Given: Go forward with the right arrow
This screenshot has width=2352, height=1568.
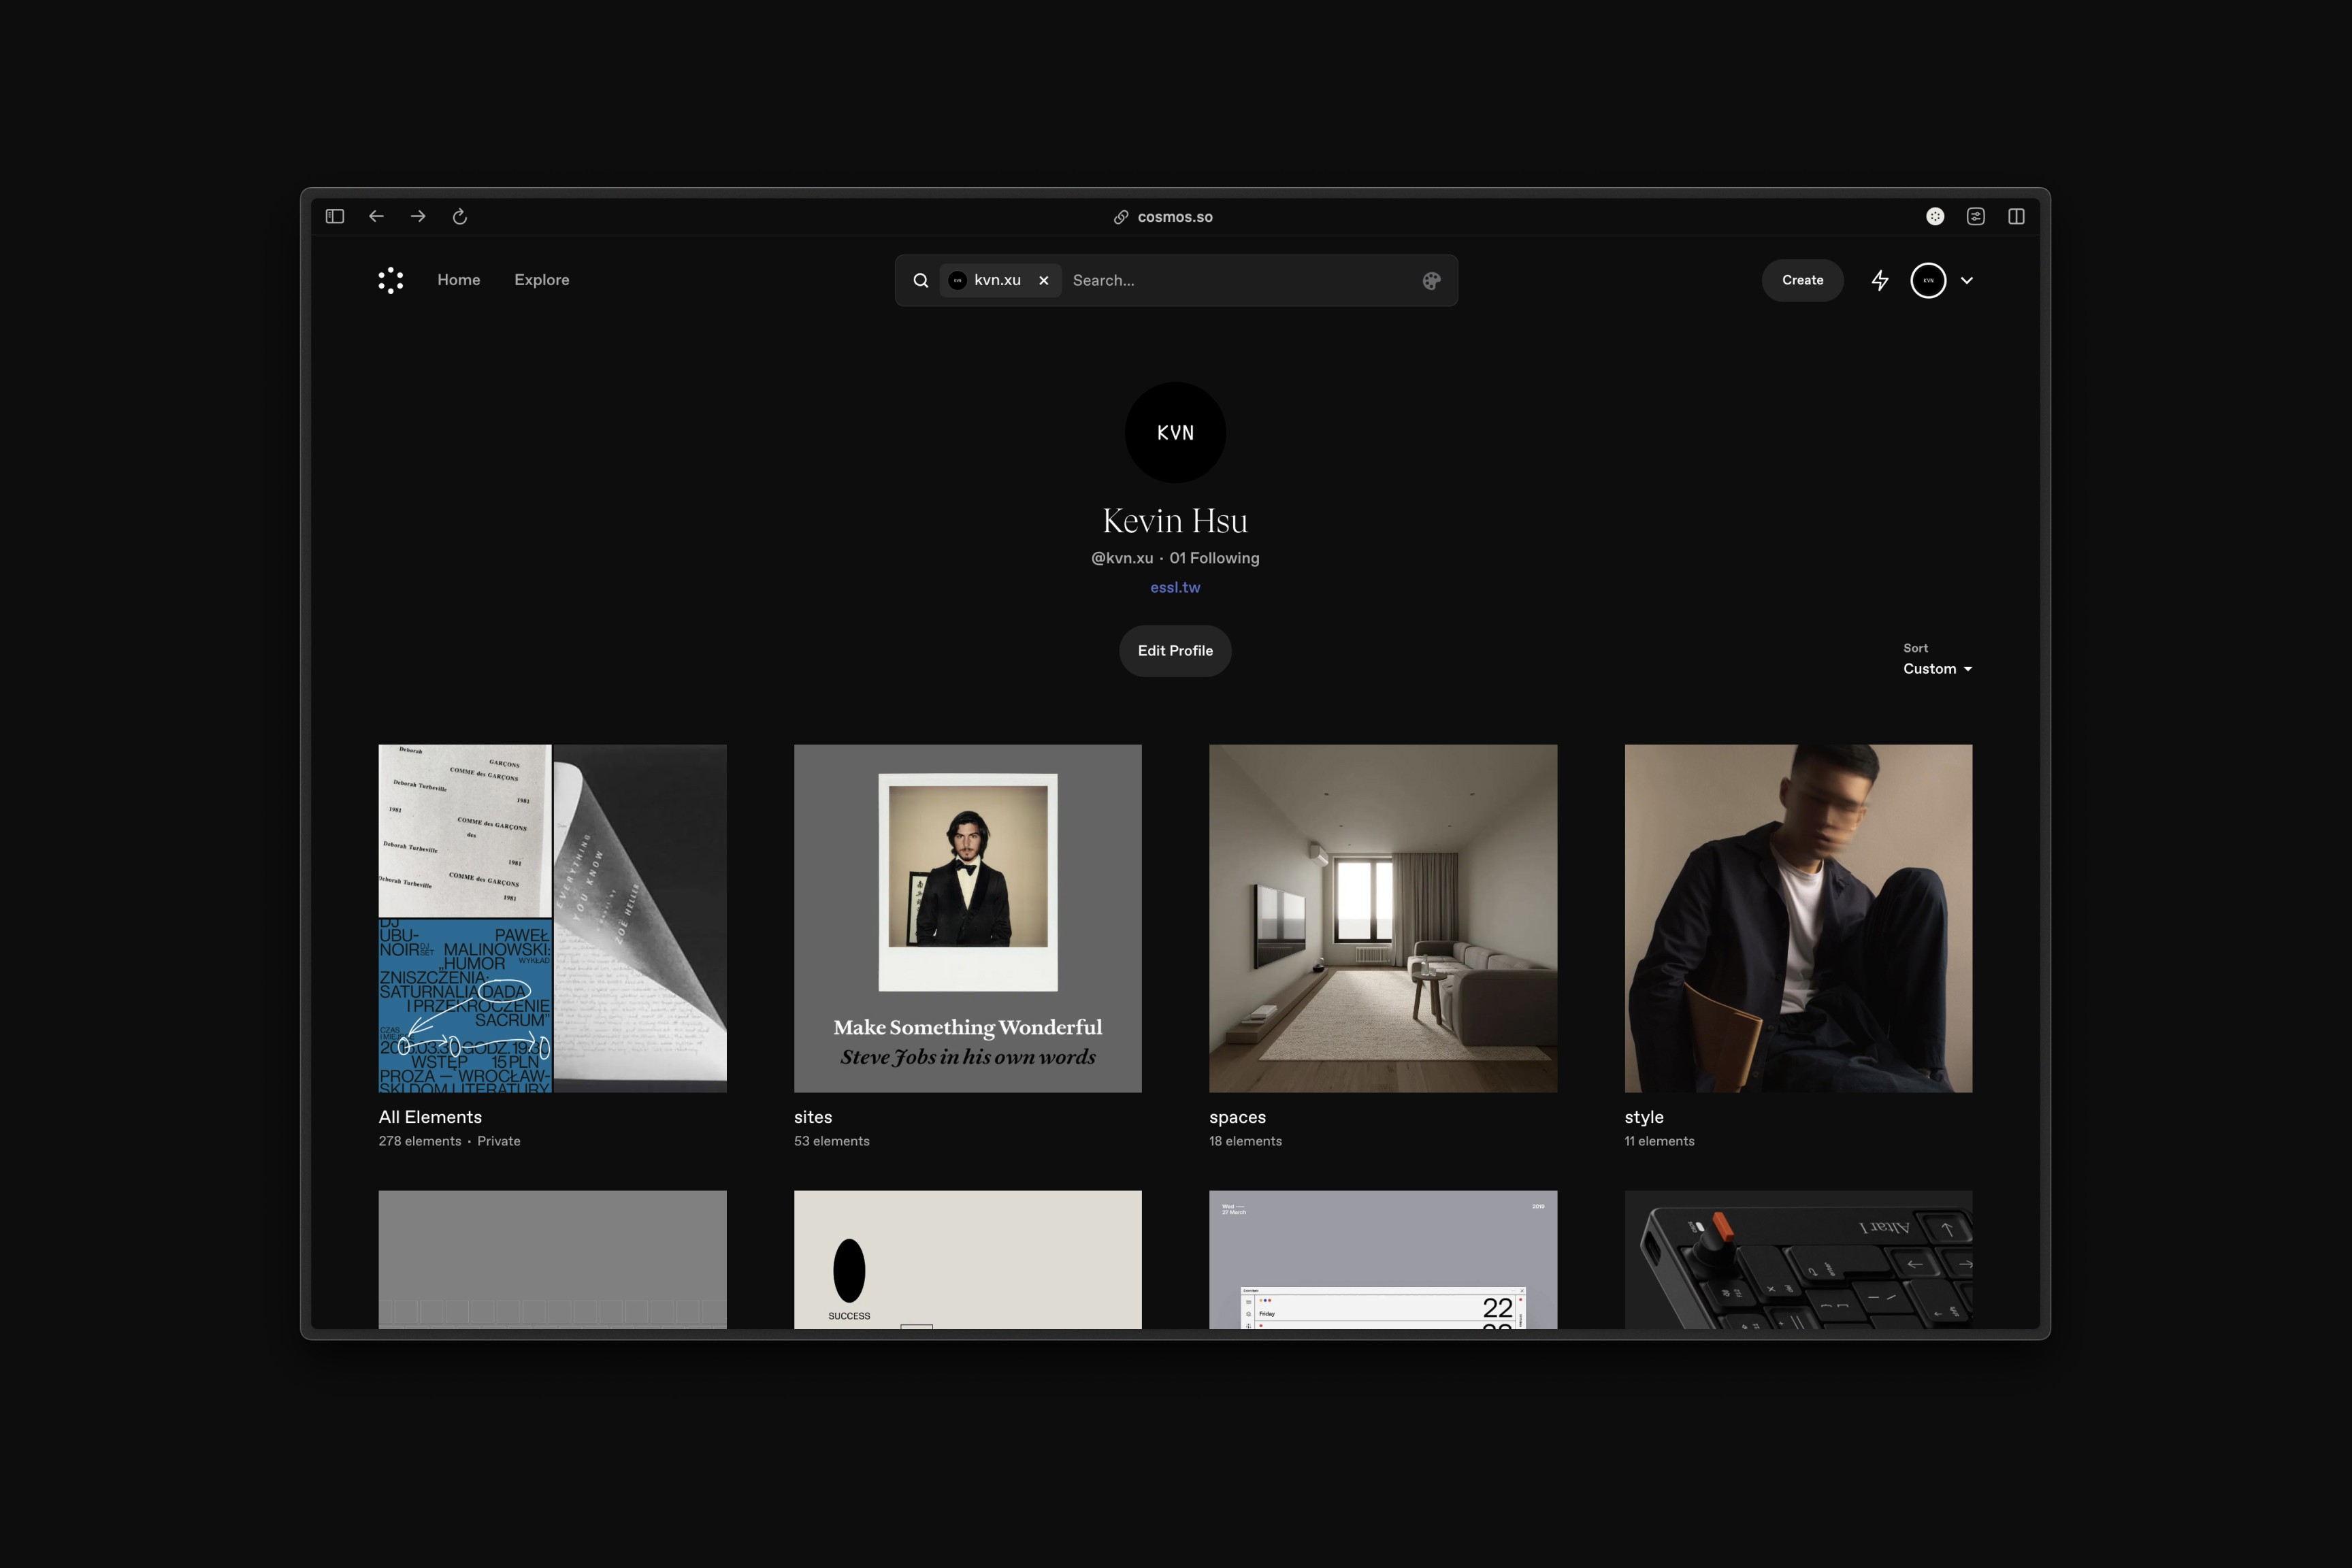Looking at the screenshot, I should (418, 216).
